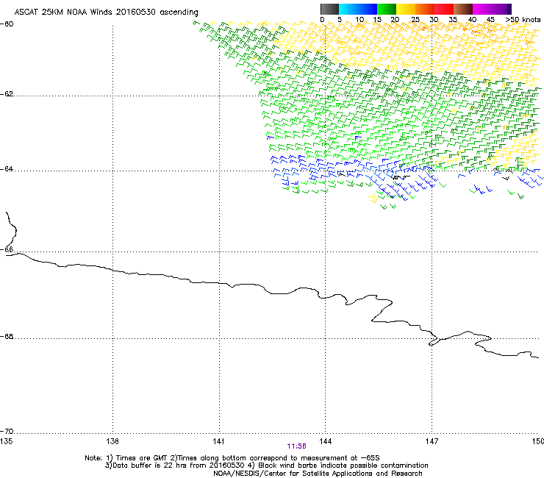Click the '144' longitude label
Image resolution: width=544 pixels, height=478 pixels.
pyautogui.click(x=326, y=441)
